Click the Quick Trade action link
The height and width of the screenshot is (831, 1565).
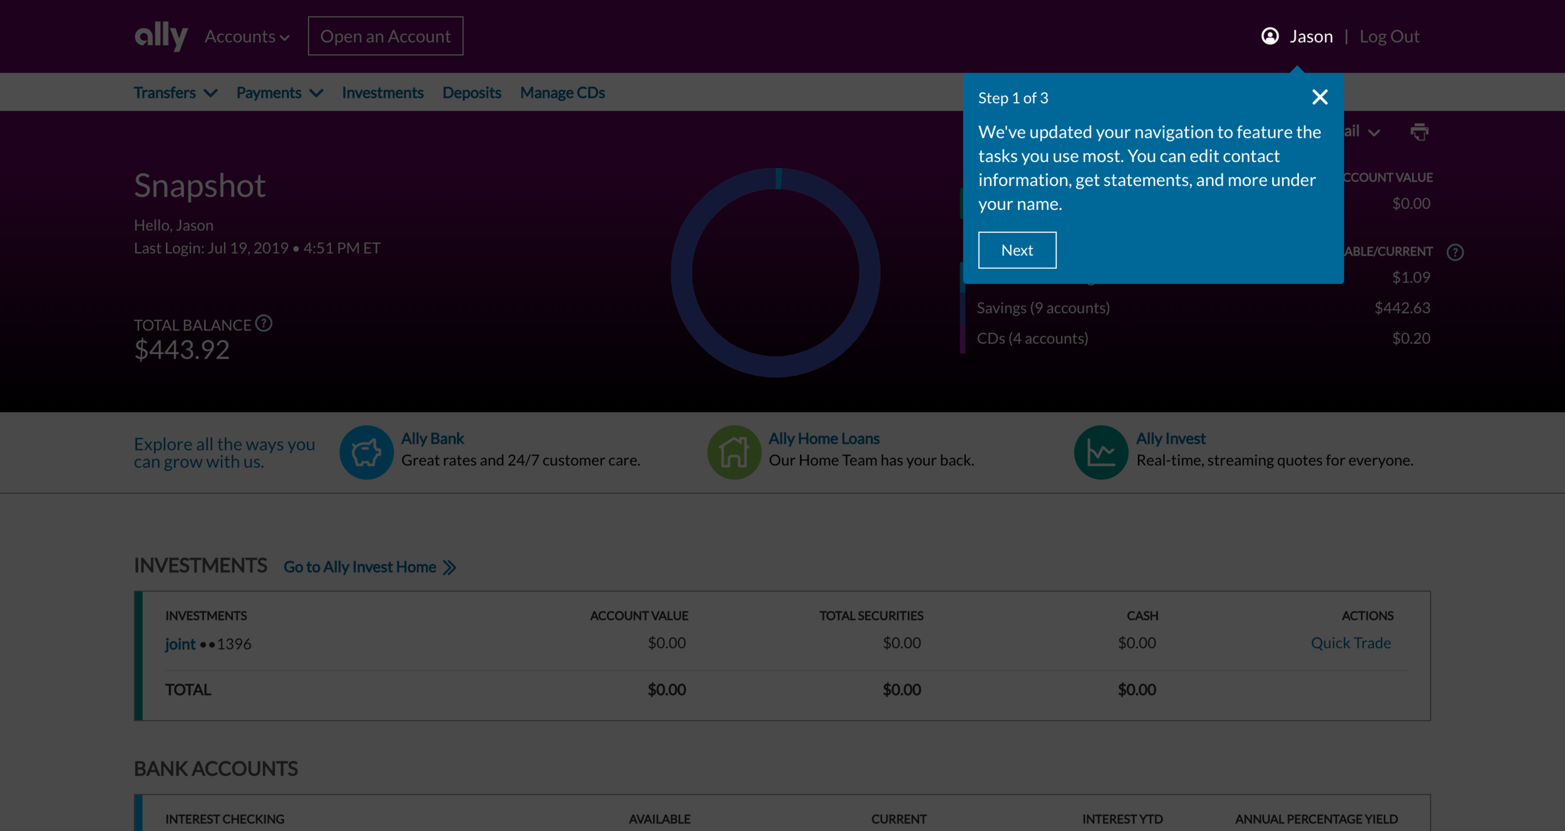coord(1350,643)
